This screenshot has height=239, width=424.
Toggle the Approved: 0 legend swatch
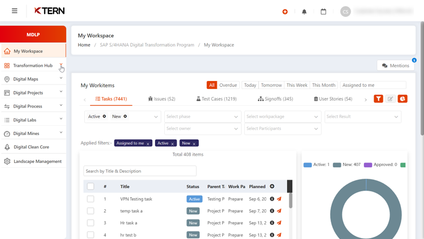point(368,165)
